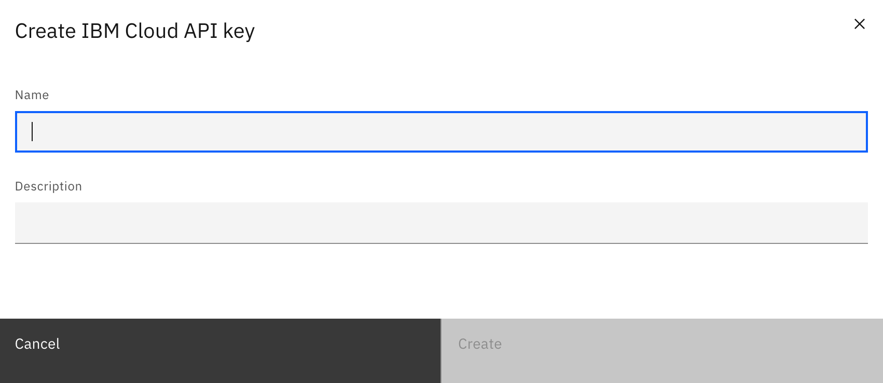This screenshot has width=883, height=383.
Task: Click the Name label
Action: click(x=32, y=95)
